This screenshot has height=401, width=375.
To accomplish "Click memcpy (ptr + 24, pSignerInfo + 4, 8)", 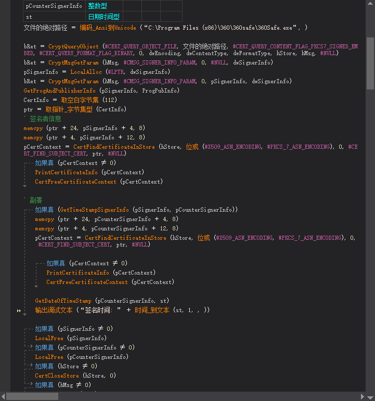I will point(84,128).
